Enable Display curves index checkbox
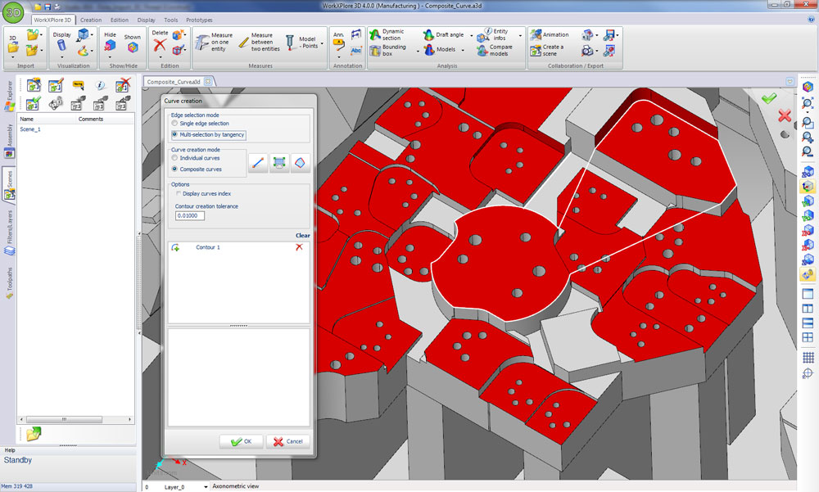The width and height of the screenshot is (819, 492). click(179, 194)
